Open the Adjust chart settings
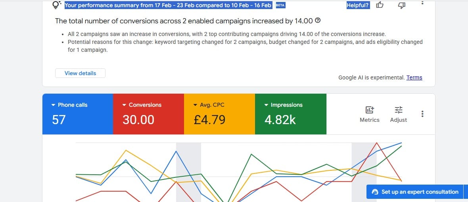 399,114
